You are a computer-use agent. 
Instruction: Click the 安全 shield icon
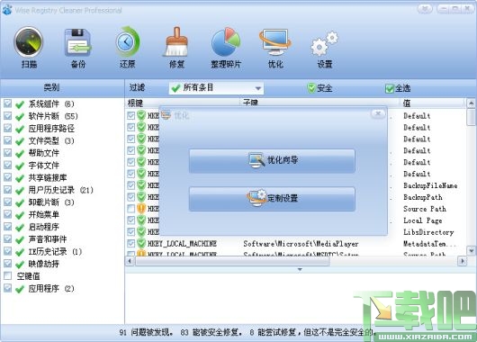pyautogui.click(x=311, y=88)
